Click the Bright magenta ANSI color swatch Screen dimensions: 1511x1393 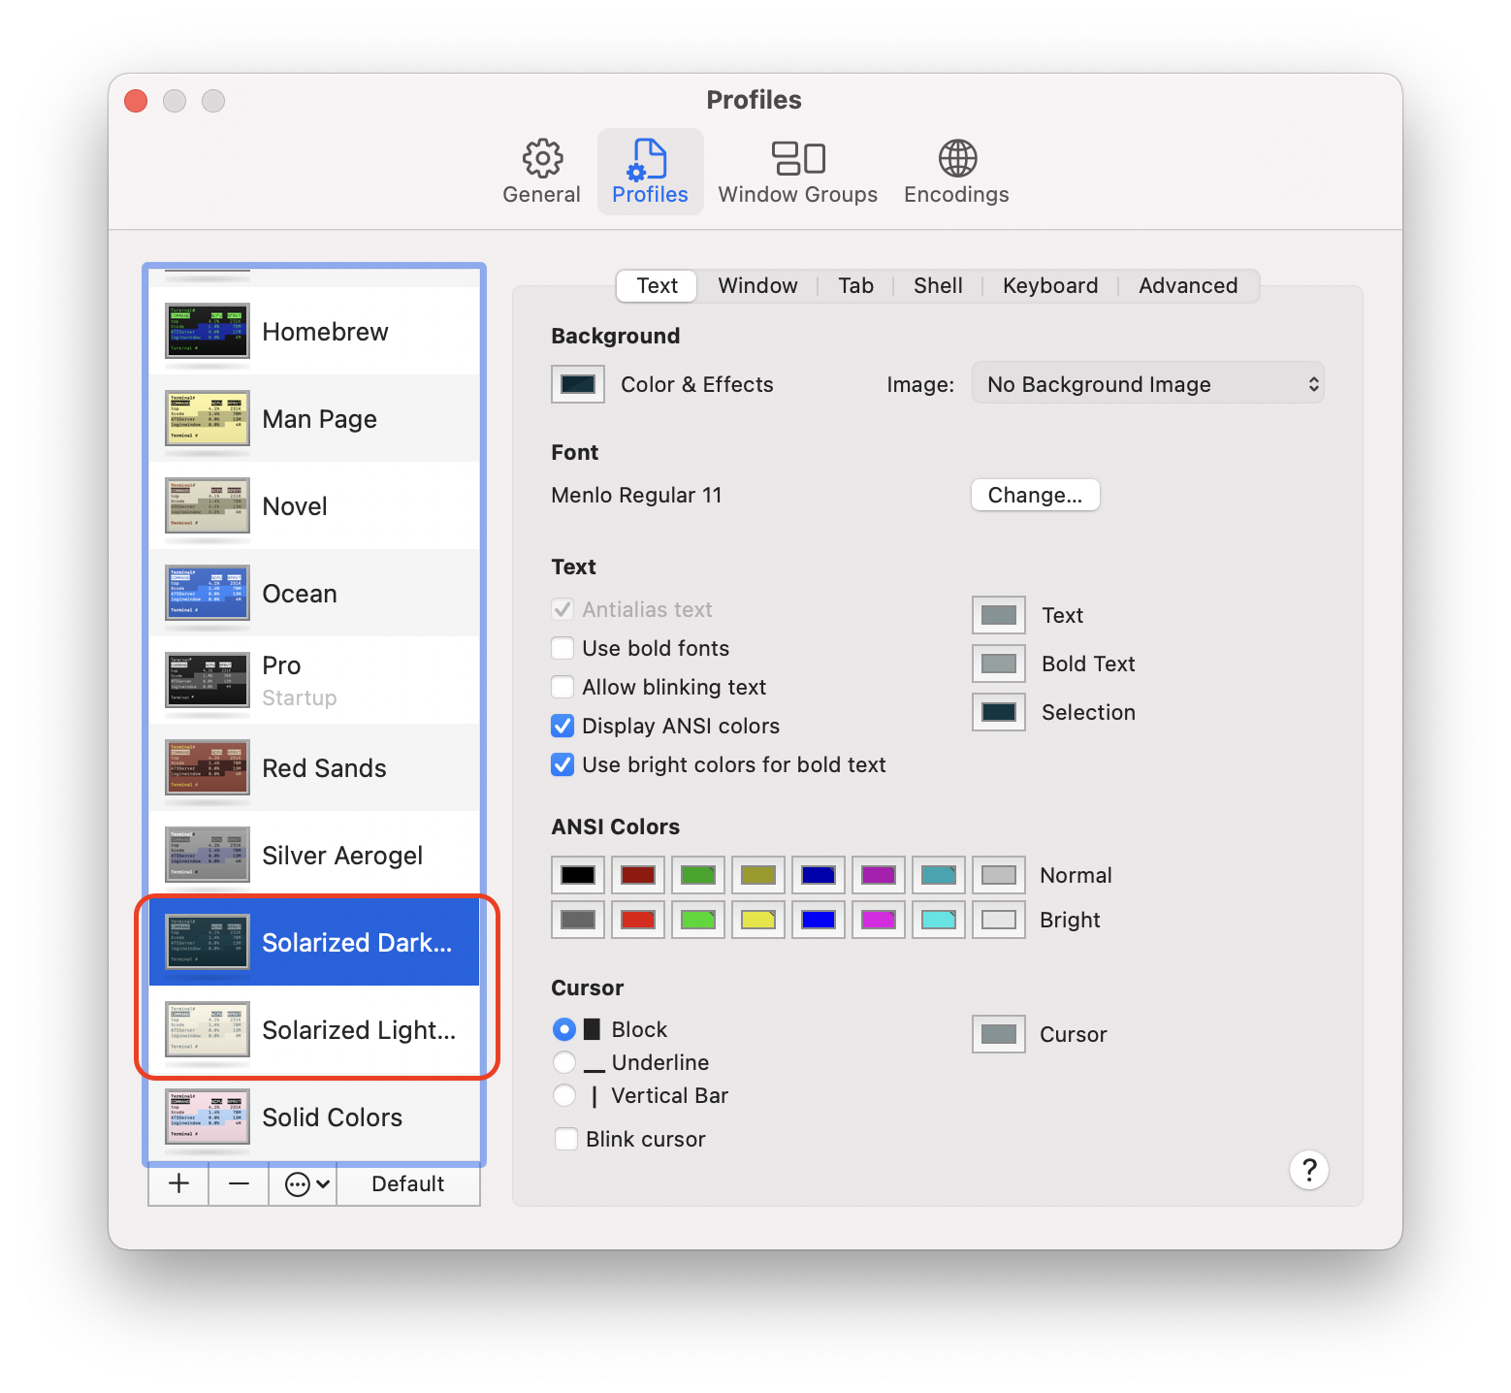coord(879,920)
